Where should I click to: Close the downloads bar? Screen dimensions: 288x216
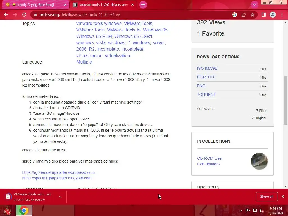pyautogui.click(x=283, y=197)
